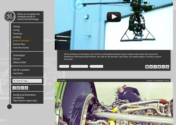
Task: Share the post via its Facebook icon
Action: coord(155,67)
